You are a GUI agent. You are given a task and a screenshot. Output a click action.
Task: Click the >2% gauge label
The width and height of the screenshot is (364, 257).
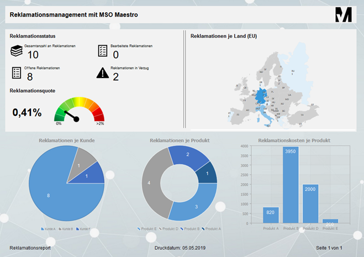[x=100, y=124]
